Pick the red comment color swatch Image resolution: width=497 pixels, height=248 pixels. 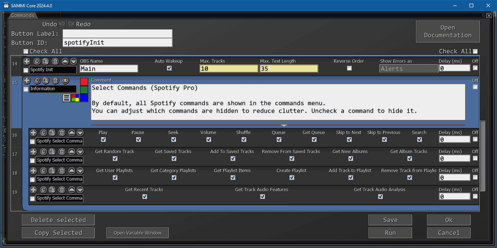[x=84, y=82]
